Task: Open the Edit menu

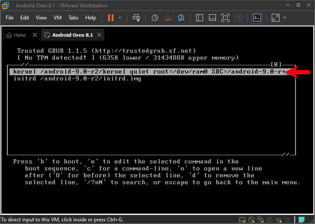Action: [25, 18]
